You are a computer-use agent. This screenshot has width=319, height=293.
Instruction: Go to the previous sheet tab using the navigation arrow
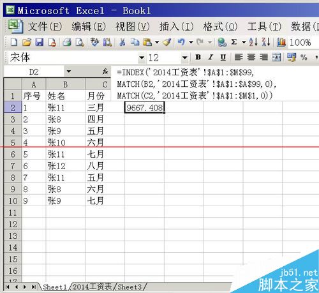[x=17, y=287]
